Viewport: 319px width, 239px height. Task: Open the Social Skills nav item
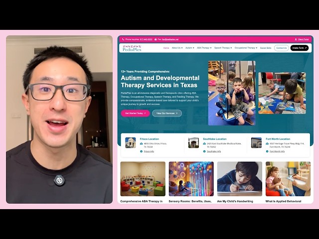pos(266,48)
